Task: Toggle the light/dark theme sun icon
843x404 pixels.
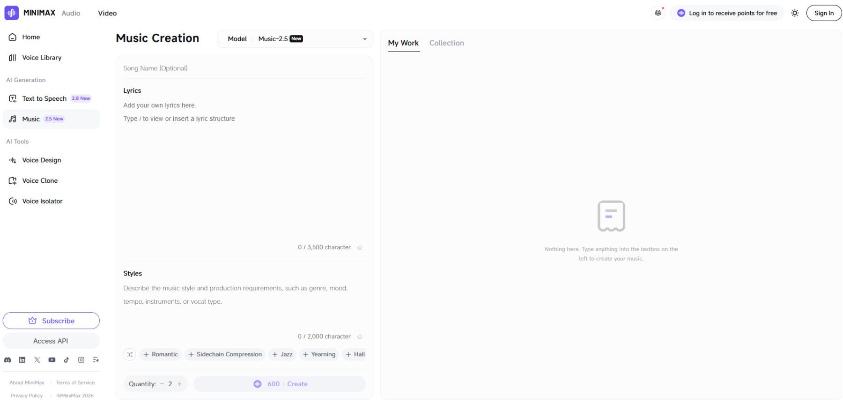Action: pyautogui.click(x=795, y=13)
